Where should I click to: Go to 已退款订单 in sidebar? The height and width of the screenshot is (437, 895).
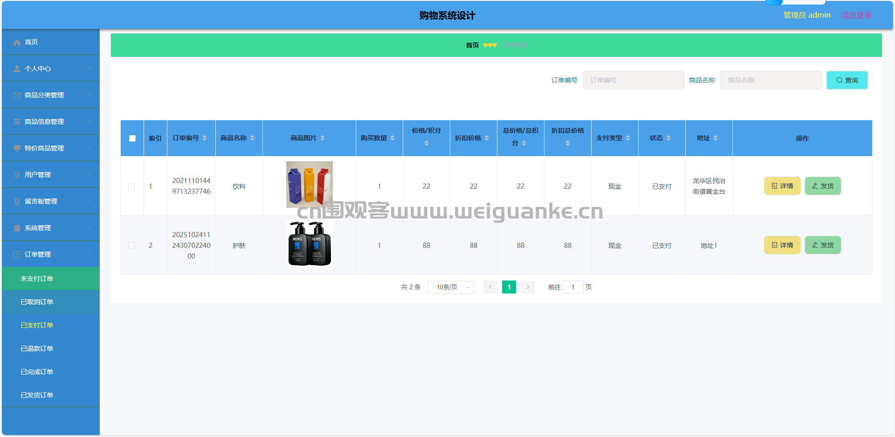(37, 348)
